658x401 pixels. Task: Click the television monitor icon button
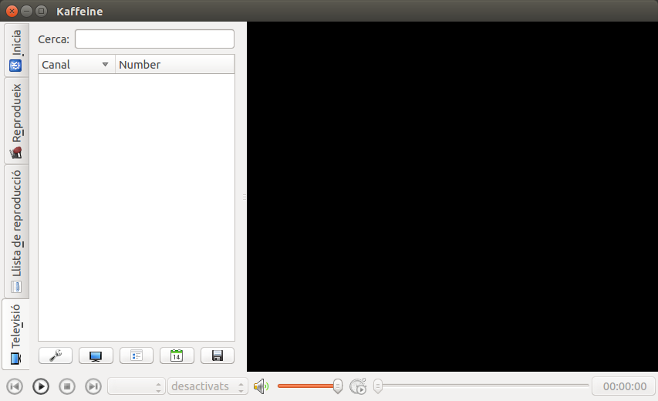tap(96, 356)
